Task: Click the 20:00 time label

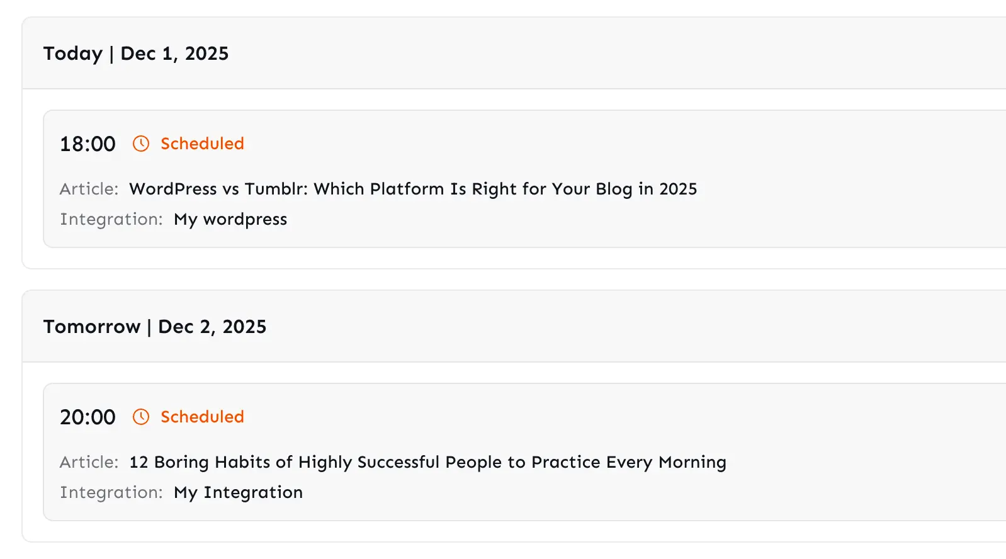Action: pos(88,417)
